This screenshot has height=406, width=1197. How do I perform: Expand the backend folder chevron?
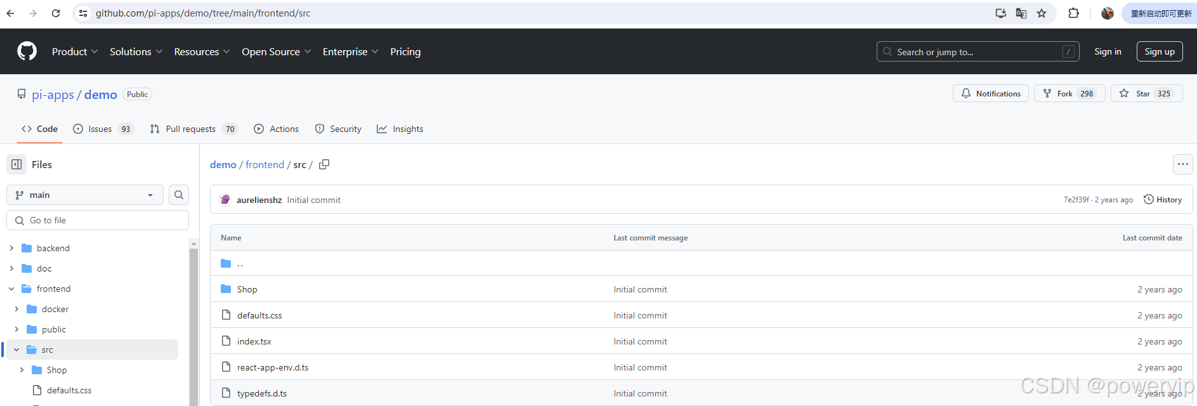click(11, 248)
